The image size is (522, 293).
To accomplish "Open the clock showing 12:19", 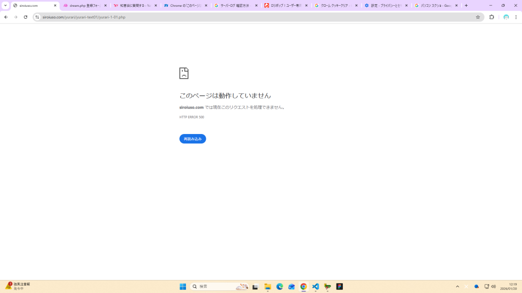I will point(508,286).
